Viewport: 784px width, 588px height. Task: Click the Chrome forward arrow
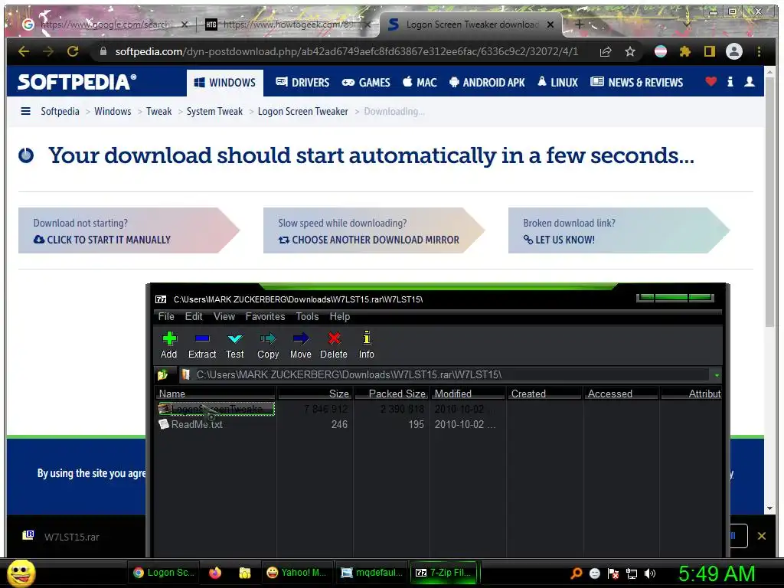[x=48, y=51]
